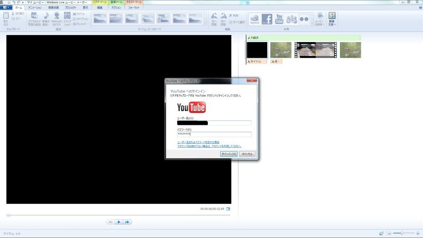The height and width of the screenshot is (238, 423).
Task: Switch to Project (プロジェクト) tab
Action: 71,7
